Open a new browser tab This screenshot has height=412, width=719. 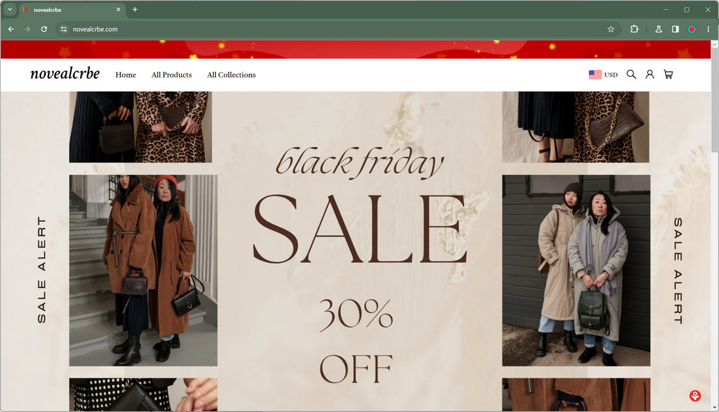(135, 9)
